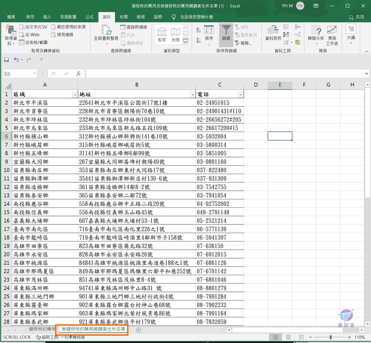Viewport: 371px width, 343px height.
Task: Switch to the View (檢視) tab
Action: pos(141,17)
